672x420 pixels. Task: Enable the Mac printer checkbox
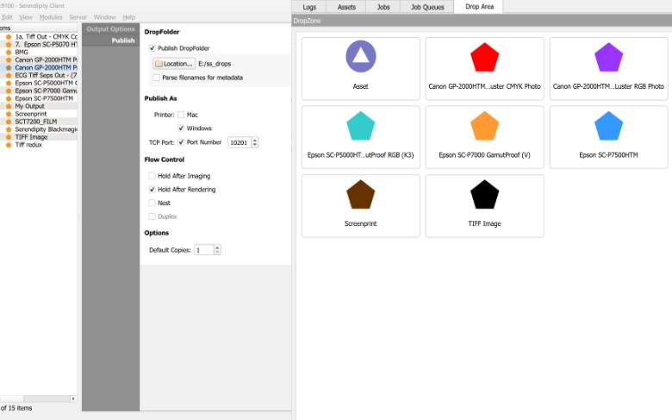[181, 114]
